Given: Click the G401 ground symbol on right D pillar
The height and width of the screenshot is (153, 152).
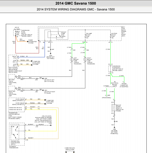Looking at the screenshot, I should tap(43, 90).
